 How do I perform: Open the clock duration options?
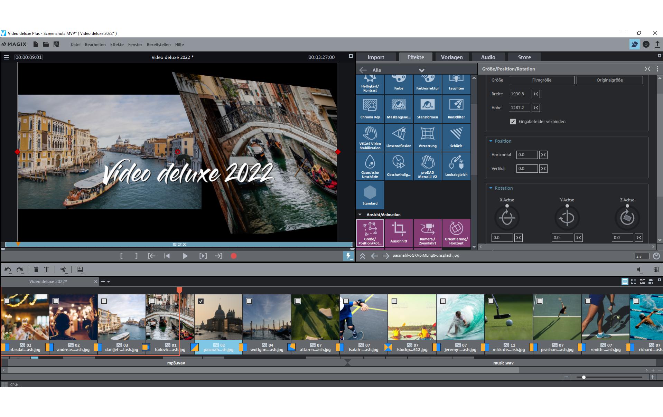pyautogui.click(x=656, y=256)
